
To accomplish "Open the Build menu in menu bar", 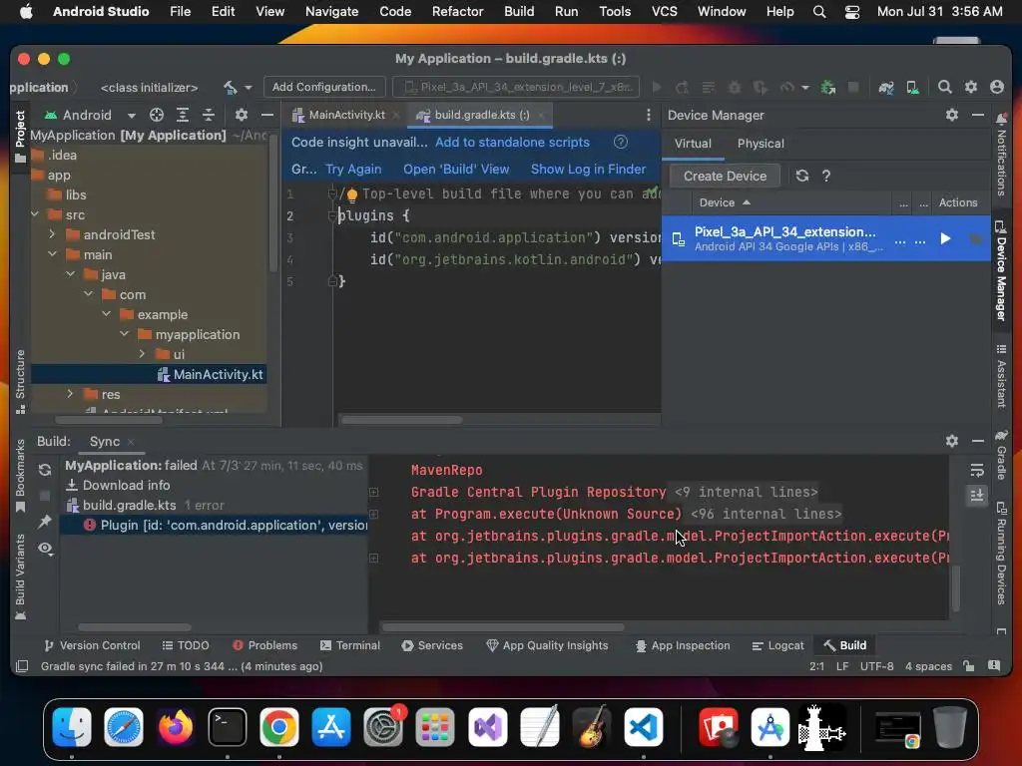I will 519,12.
